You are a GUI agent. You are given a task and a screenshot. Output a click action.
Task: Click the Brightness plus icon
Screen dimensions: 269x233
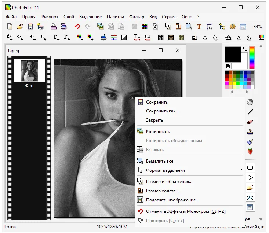tap(20, 37)
